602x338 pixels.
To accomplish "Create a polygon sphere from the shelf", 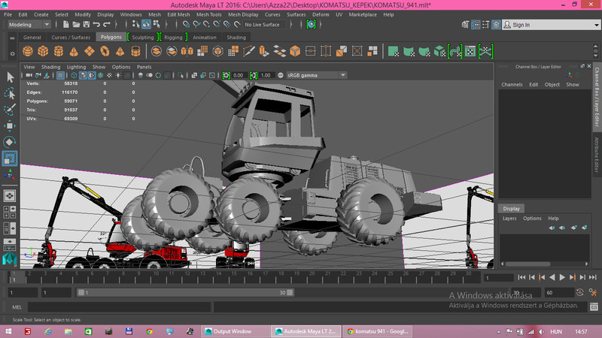I will coord(28,51).
